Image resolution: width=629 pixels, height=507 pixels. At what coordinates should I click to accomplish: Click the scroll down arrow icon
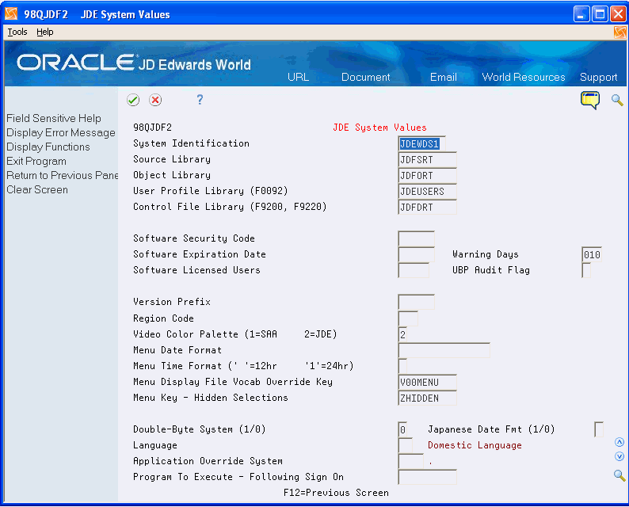pyautogui.click(x=619, y=456)
